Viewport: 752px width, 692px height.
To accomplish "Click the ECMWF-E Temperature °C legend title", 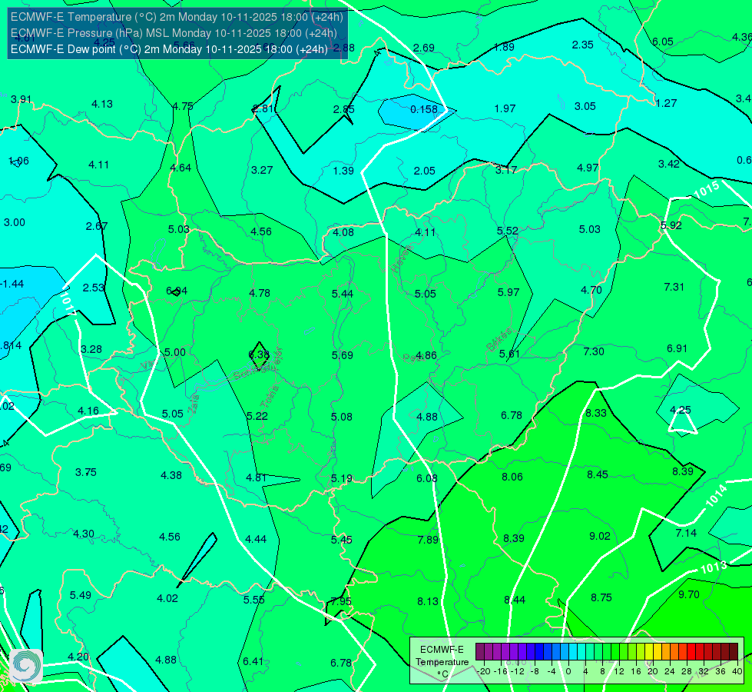I will click(x=442, y=662).
